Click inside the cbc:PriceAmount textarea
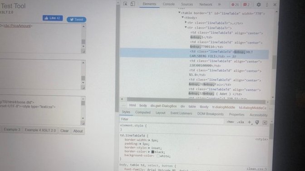305x171 pixels. point(40,38)
